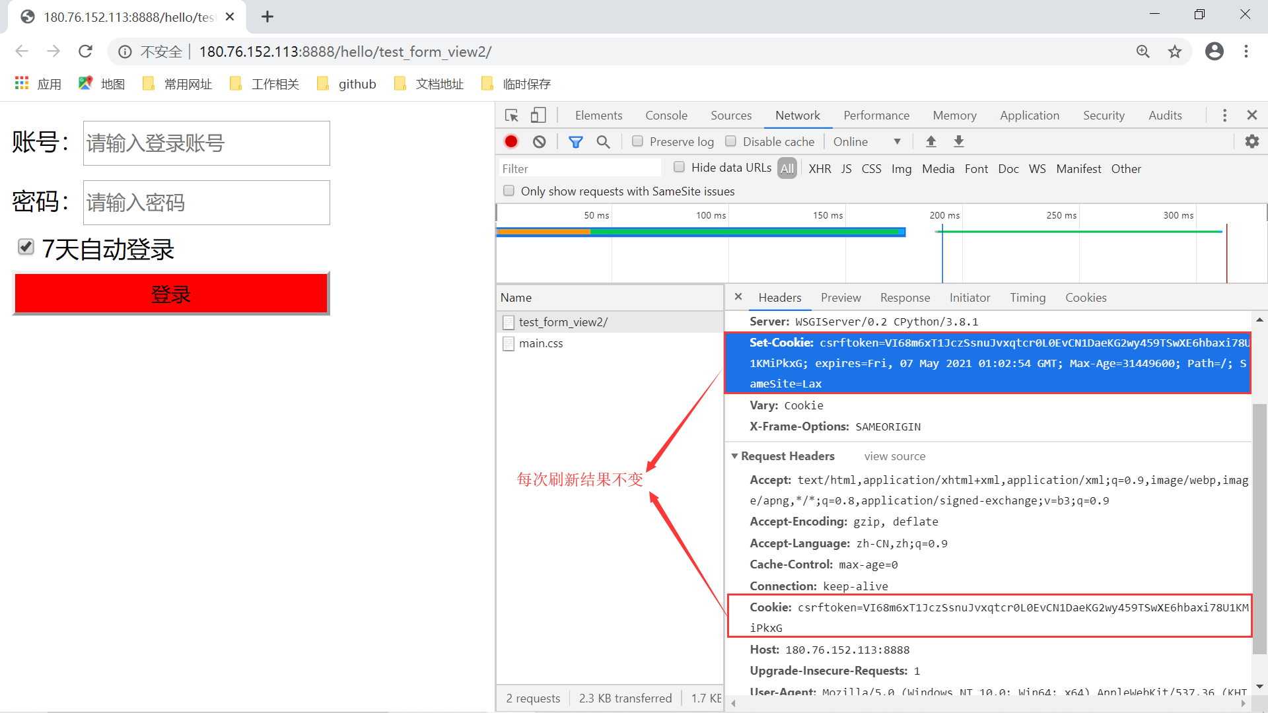
Task: Filter requests by XHR
Action: point(820,168)
